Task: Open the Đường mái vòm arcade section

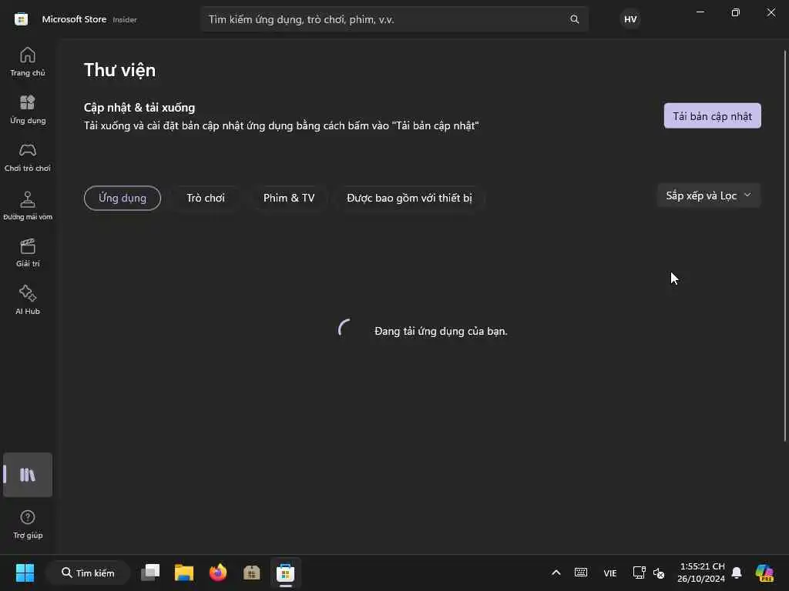Action: (x=28, y=205)
